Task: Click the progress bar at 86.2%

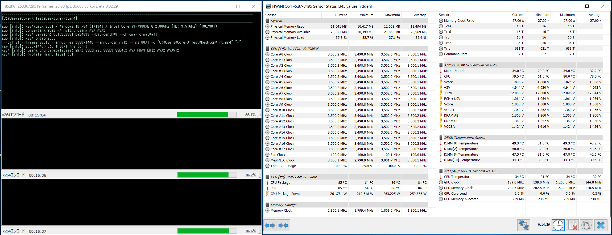Action: (x=207, y=175)
